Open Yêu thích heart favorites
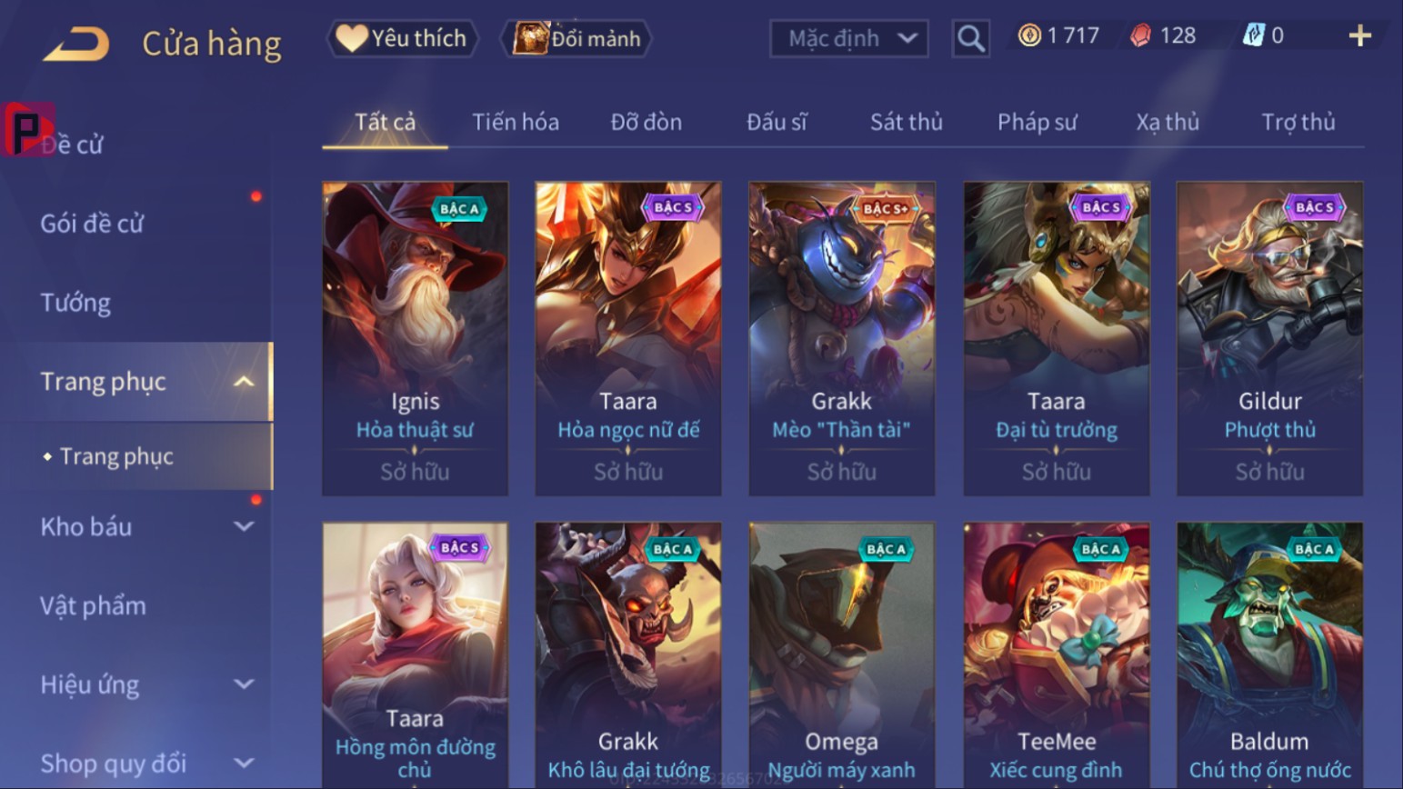This screenshot has width=1403, height=789. pos(402,38)
